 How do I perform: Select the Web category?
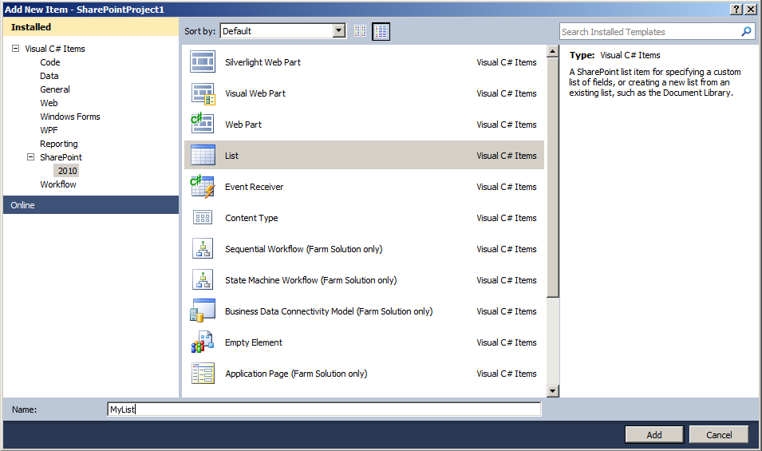point(49,103)
